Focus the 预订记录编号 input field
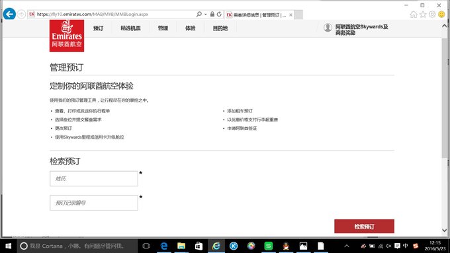Viewport: 450px width, 253px height. [94, 203]
